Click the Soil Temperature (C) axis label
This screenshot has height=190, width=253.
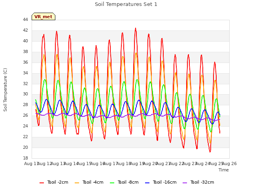(x=5, y=90)
